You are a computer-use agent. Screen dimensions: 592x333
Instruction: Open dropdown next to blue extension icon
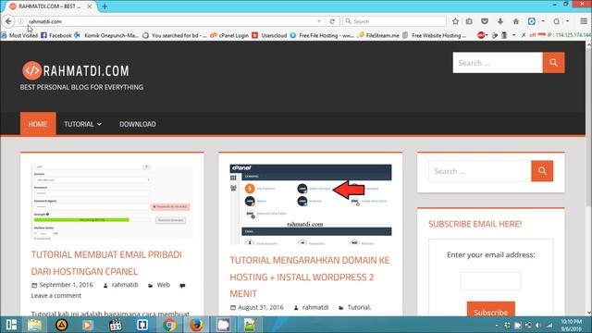(543, 21)
